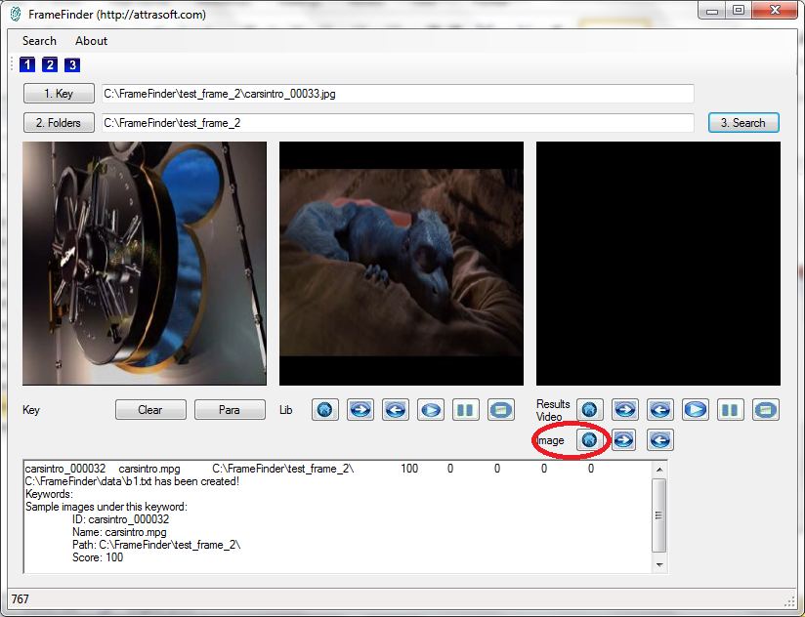Click the 'Sample images under this keyword:' line

tap(106, 507)
